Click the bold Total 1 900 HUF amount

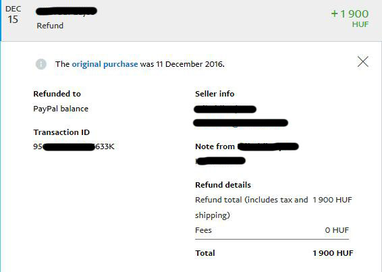[333, 253]
